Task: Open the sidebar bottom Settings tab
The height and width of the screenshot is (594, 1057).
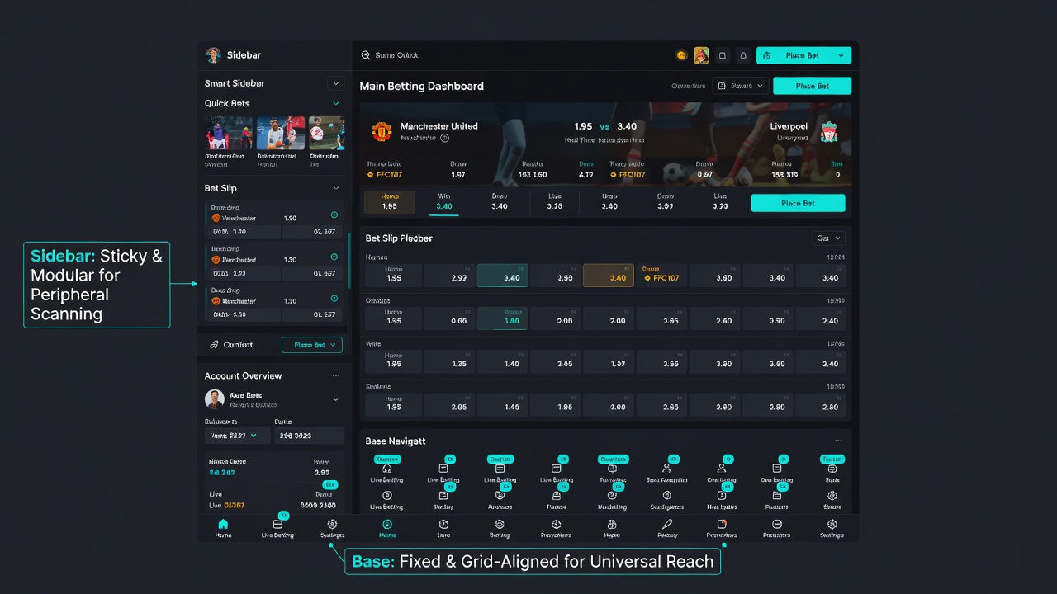Action: [332, 528]
